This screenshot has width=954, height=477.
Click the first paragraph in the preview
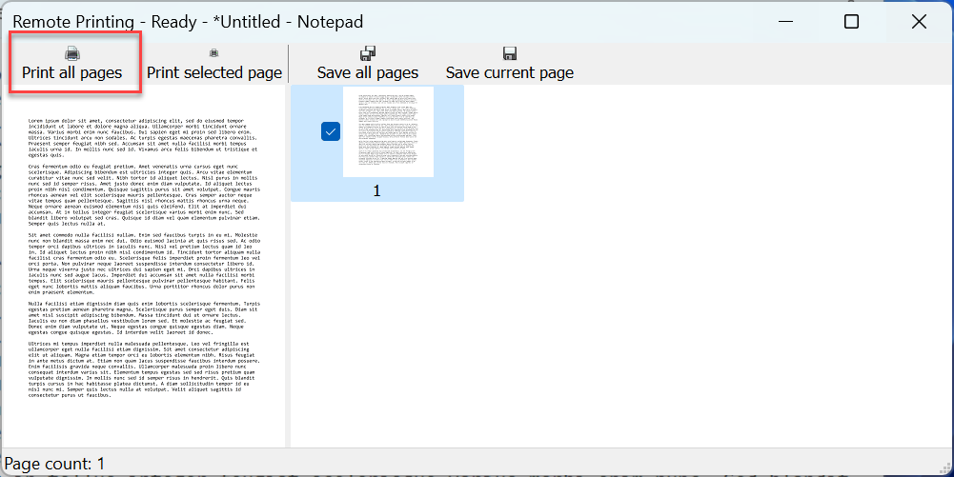coord(141,138)
